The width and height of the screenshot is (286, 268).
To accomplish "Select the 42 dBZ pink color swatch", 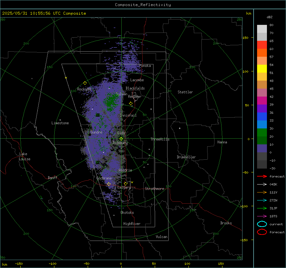I will [x=262, y=92].
